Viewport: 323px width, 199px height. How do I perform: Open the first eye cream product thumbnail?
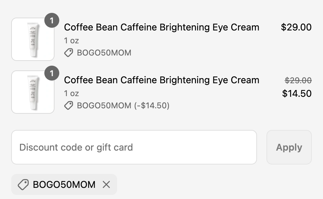click(x=33, y=39)
